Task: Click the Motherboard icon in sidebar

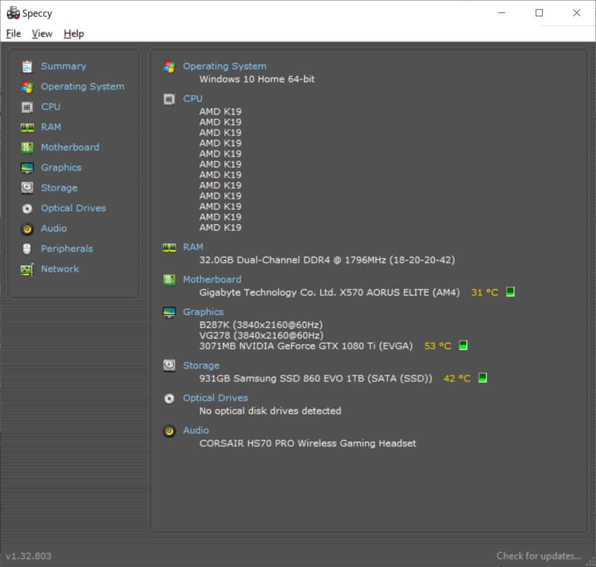Action: 27,147
